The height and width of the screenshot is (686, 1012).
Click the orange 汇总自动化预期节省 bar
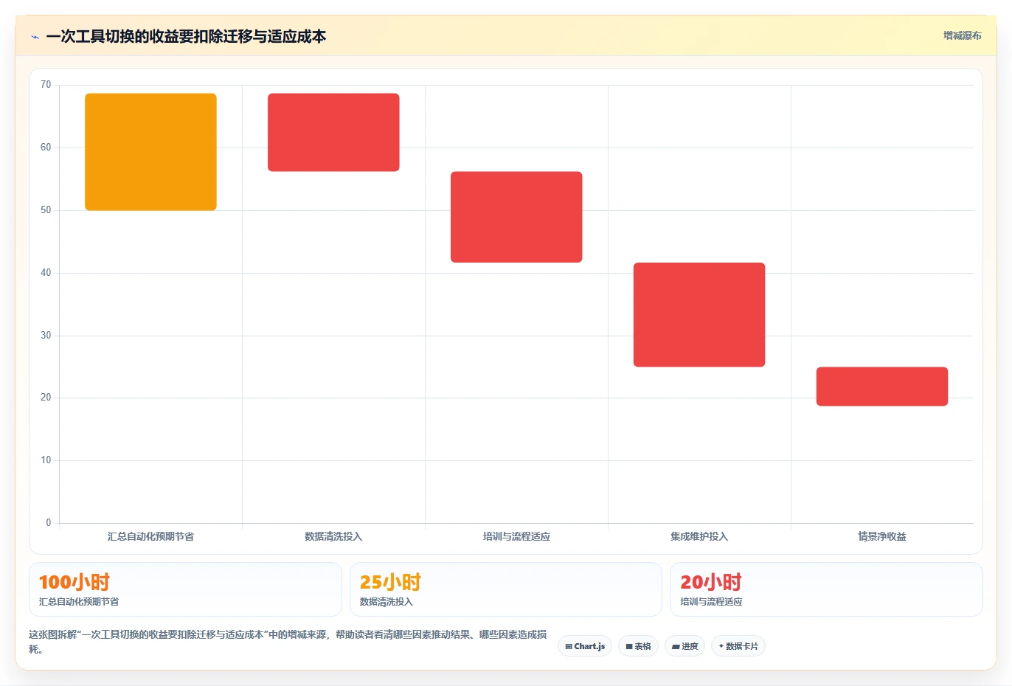pyautogui.click(x=150, y=152)
